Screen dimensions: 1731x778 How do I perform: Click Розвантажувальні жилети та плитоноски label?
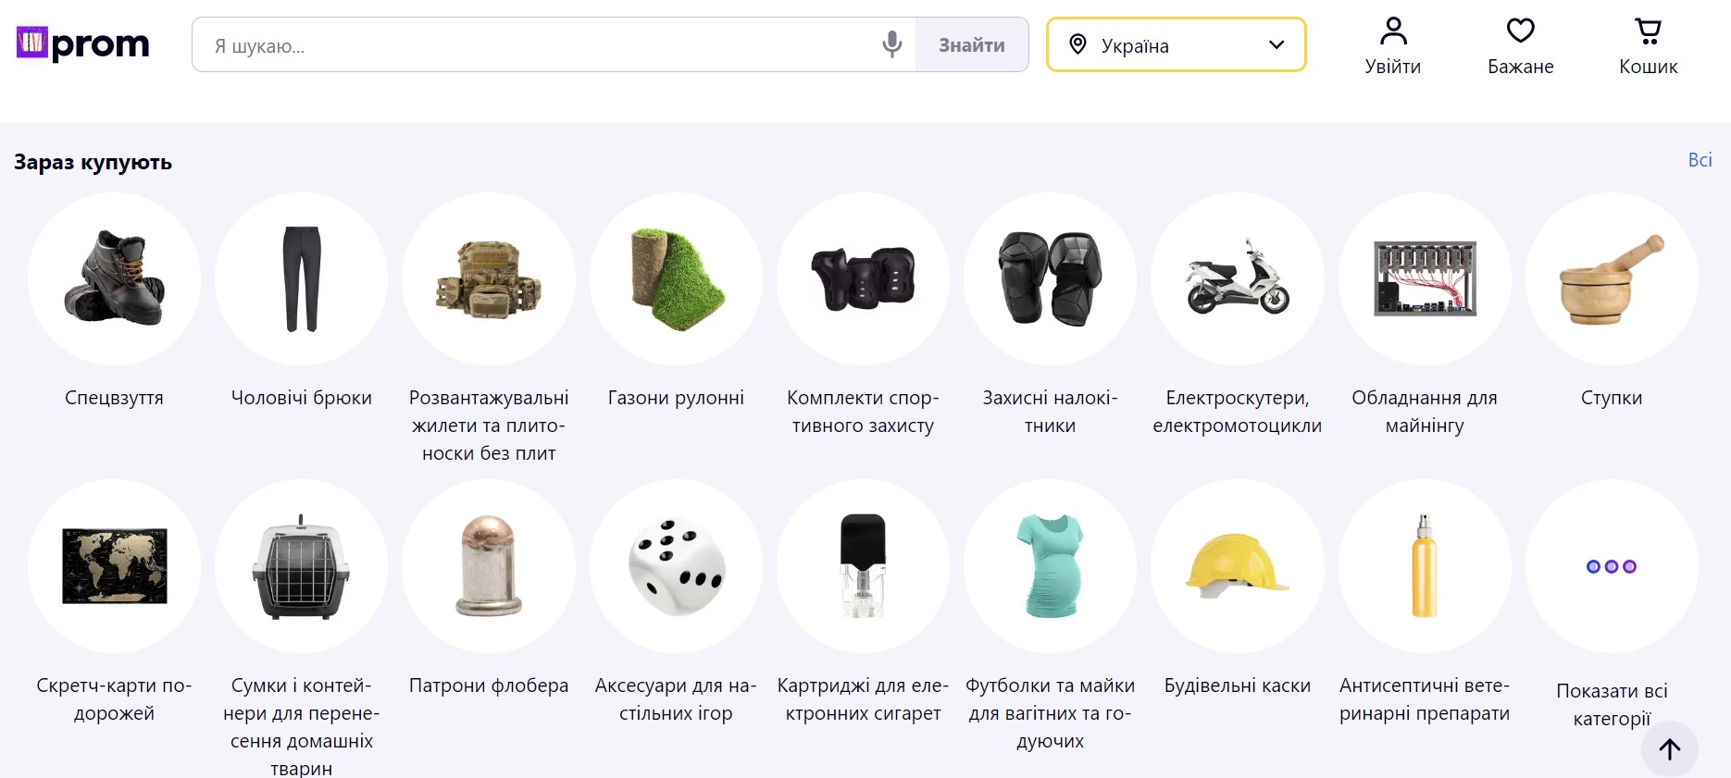click(489, 426)
